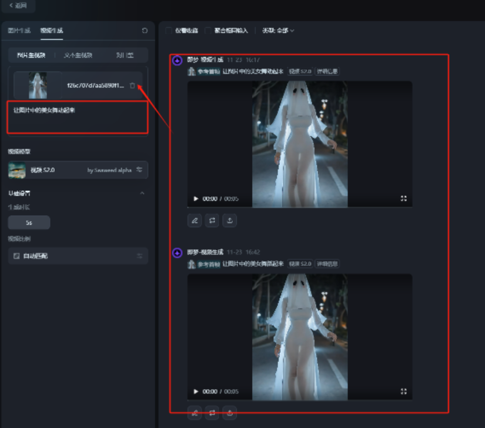485x428 pixels.
Task: Open 详细信息 for the first video
Action: (327, 72)
